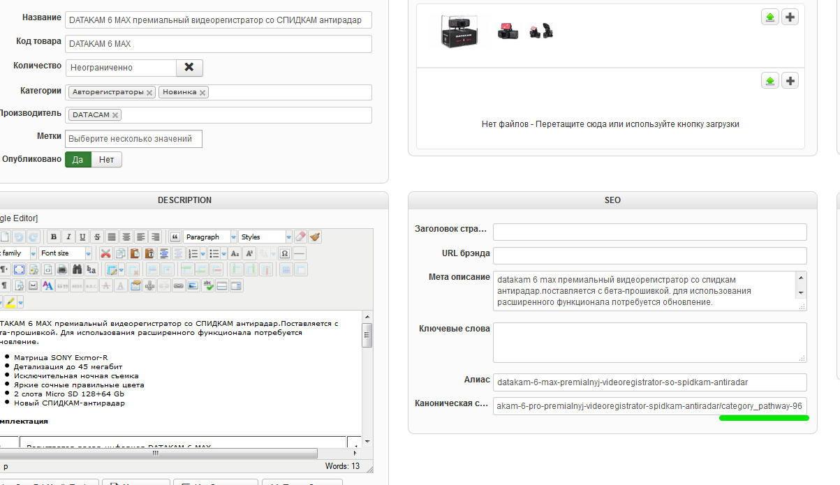
Task: Expand the insert table dropdown
Action: coord(121,269)
